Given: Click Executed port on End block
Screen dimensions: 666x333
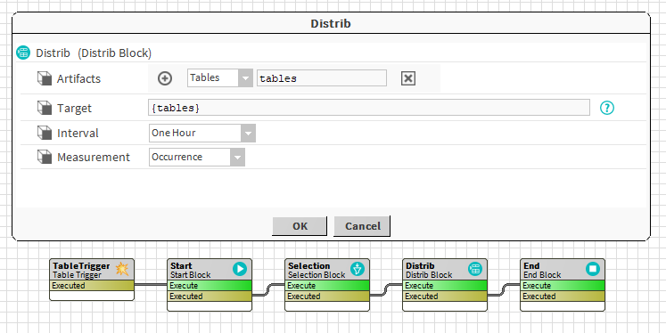Looking at the screenshot, I should click(563, 296).
